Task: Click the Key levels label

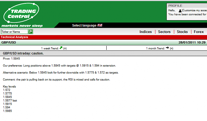Action: coord(9,87)
